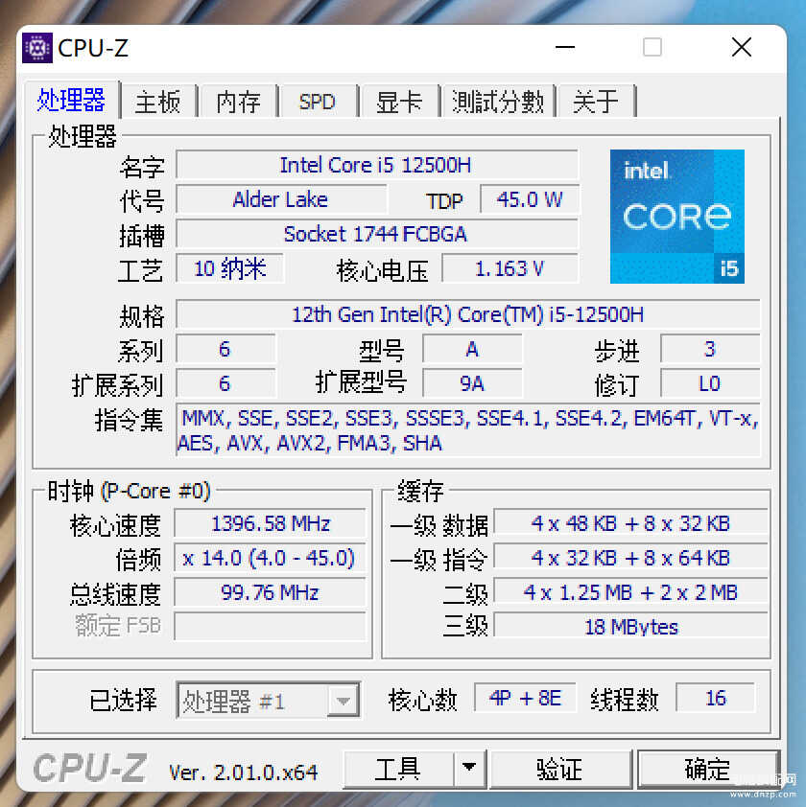
Task: Click the Alder Lake code name value
Action: (281, 199)
